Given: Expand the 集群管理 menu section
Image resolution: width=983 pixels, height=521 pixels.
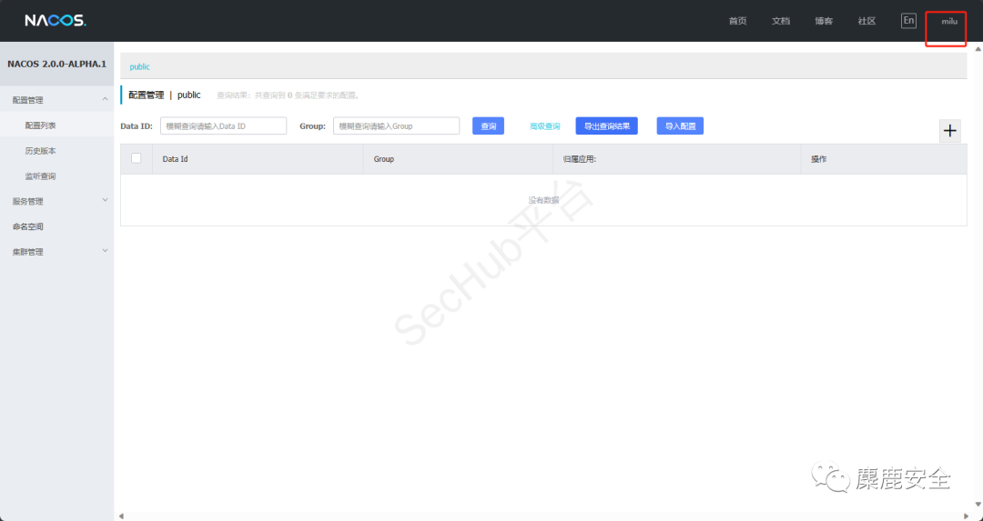Looking at the screenshot, I should pos(105,252).
